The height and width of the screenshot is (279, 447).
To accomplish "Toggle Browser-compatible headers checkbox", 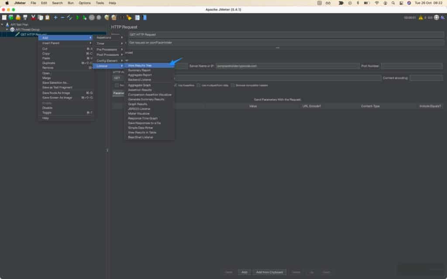I will [233, 85].
